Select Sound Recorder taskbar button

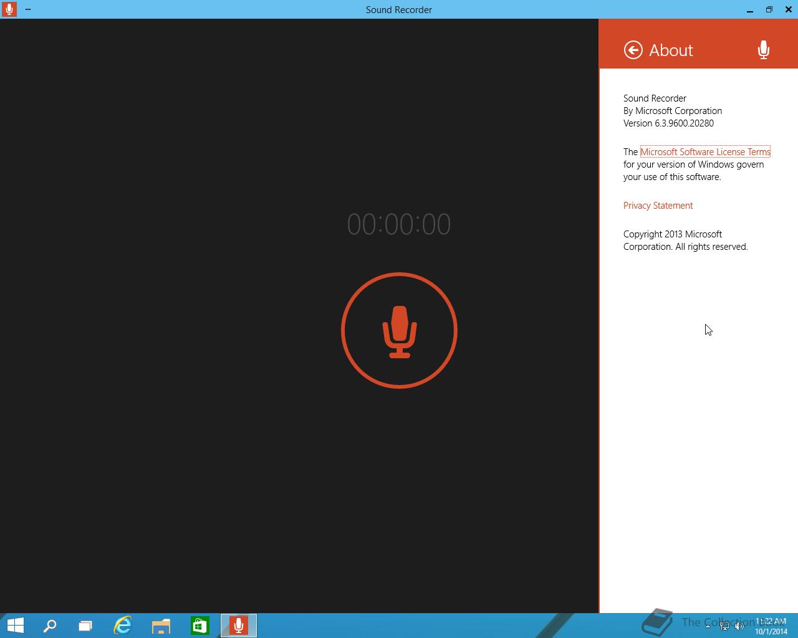click(x=238, y=625)
